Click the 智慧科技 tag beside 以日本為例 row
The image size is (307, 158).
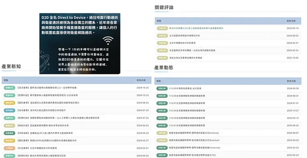10,95
